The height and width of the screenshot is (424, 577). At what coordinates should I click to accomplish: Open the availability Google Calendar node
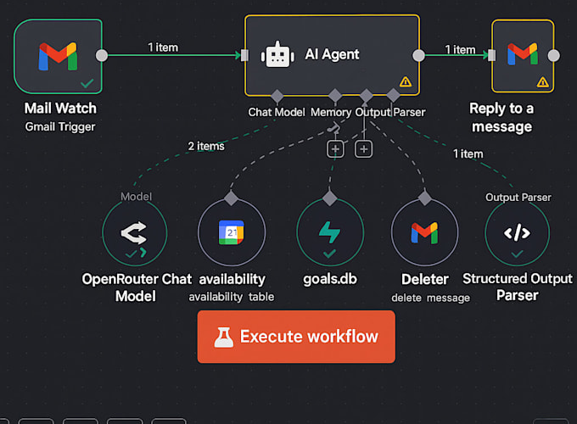pyautogui.click(x=231, y=232)
